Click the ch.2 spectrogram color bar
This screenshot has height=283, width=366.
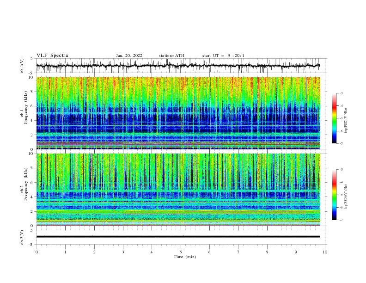point(335,195)
